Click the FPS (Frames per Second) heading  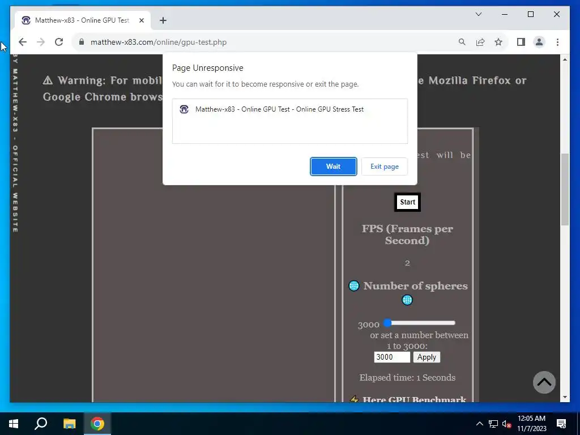point(407,234)
